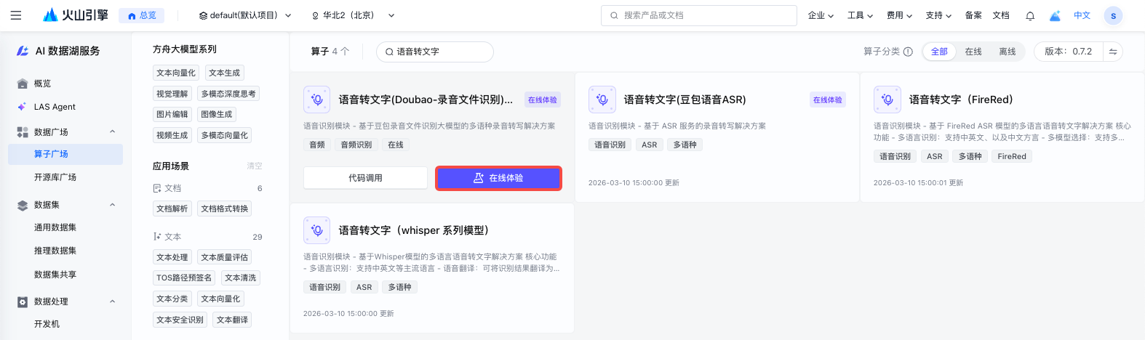This screenshot has height=340, width=1145.
Task: Select the 在线 category tab
Action: coord(973,52)
